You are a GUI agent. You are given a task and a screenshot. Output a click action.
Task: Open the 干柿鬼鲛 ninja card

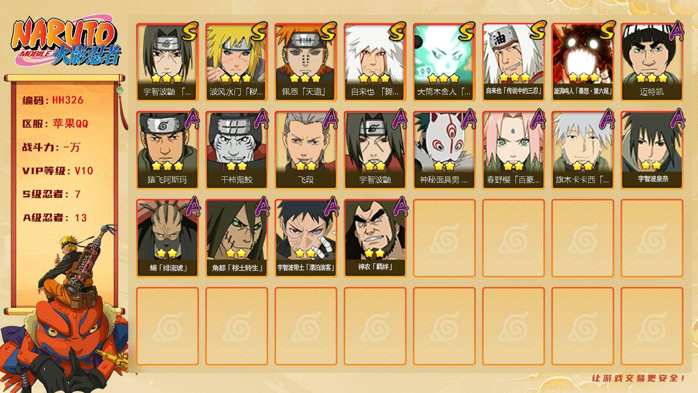tap(236, 150)
